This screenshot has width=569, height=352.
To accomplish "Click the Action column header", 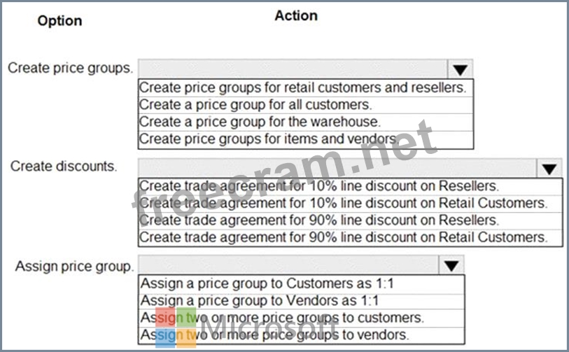I will (x=296, y=15).
